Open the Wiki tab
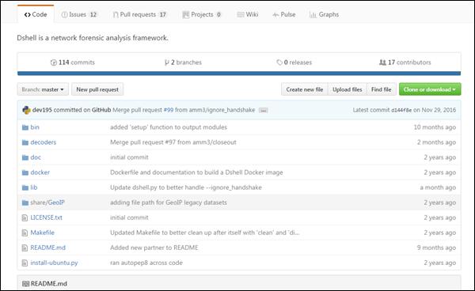475x291 pixels. coord(248,14)
